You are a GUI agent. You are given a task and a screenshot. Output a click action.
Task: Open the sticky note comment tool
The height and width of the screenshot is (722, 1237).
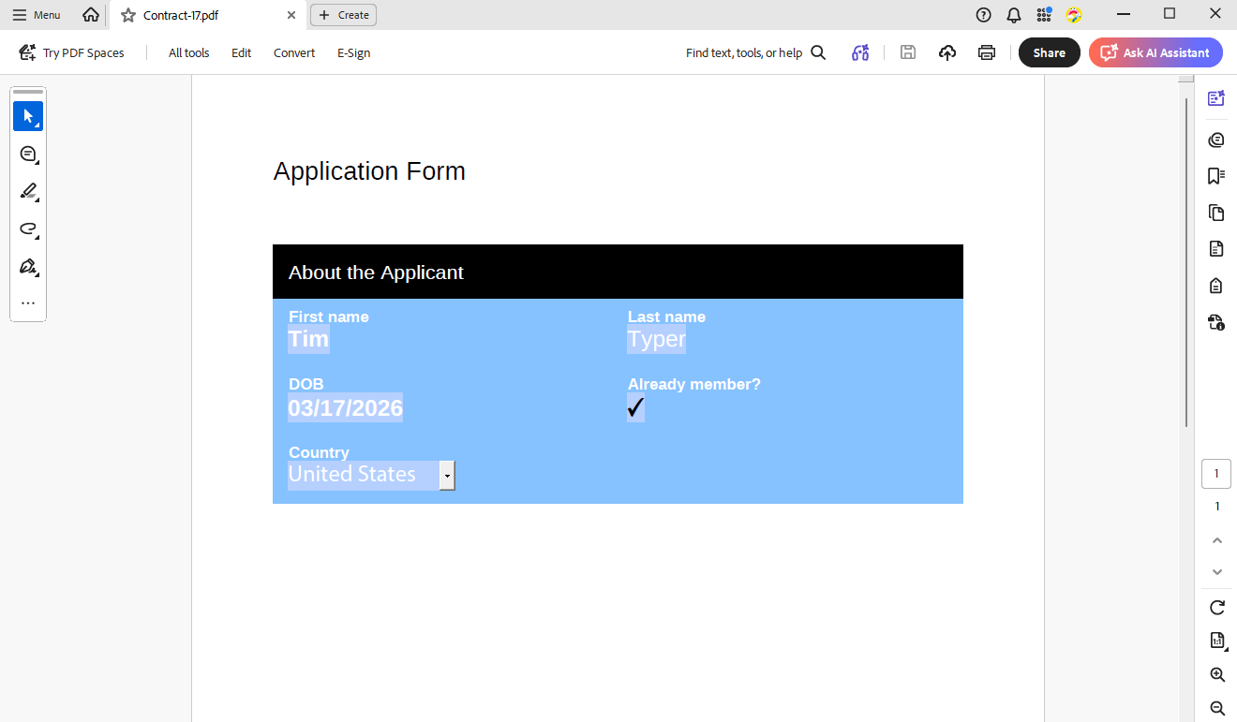(x=28, y=154)
